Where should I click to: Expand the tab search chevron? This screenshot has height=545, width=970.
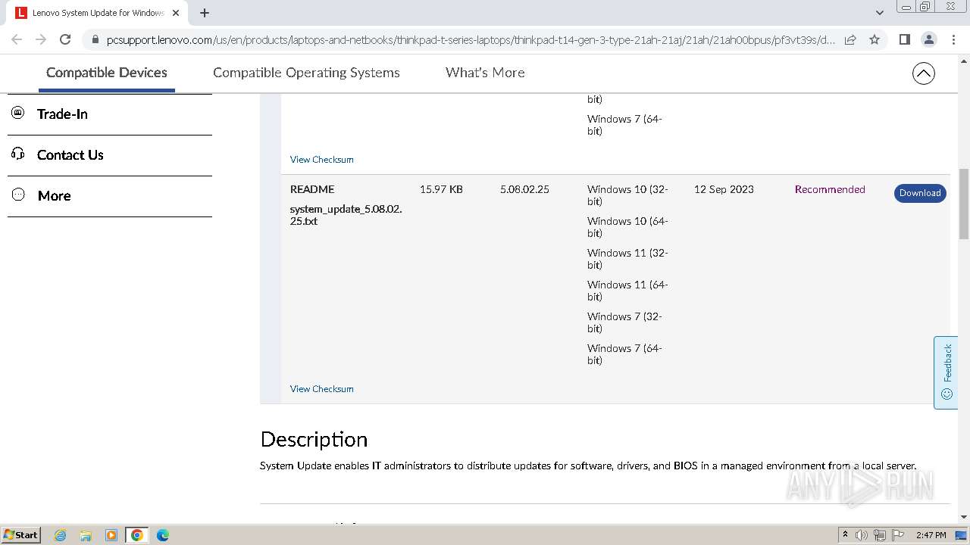(879, 13)
